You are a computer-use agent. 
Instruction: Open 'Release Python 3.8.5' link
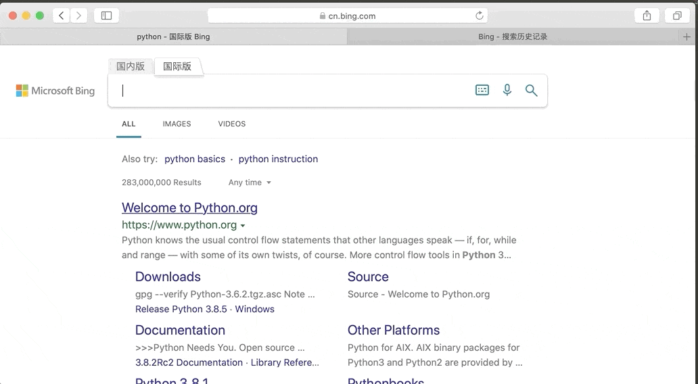click(x=181, y=309)
